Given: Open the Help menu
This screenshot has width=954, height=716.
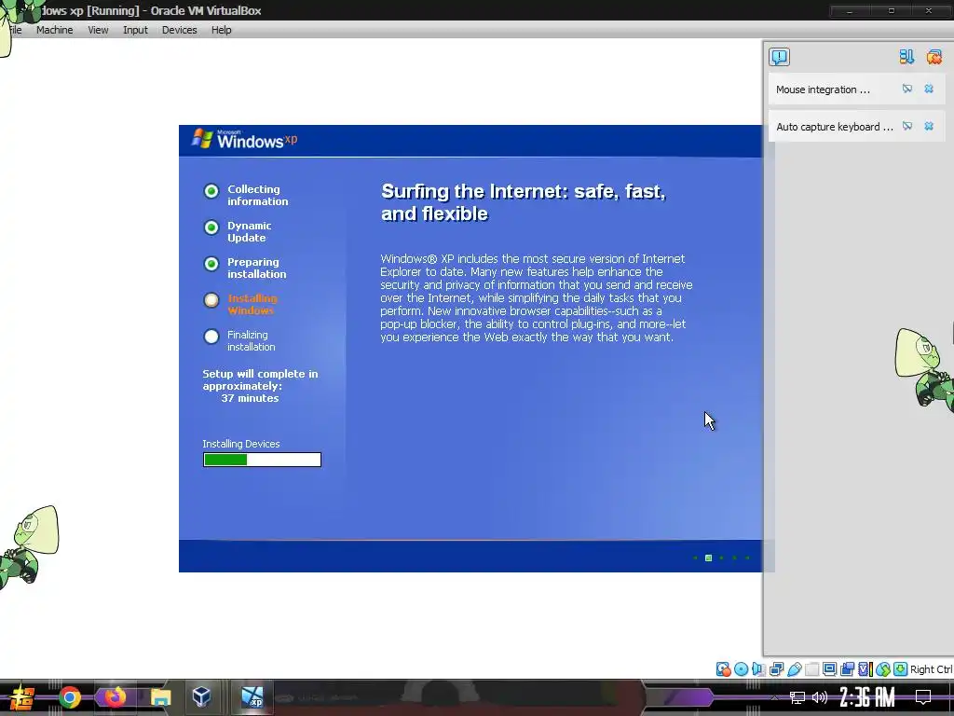Looking at the screenshot, I should (x=222, y=30).
